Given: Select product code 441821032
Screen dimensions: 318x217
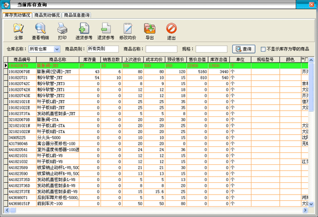Looking at the screenshot, I should tap(18, 162).
